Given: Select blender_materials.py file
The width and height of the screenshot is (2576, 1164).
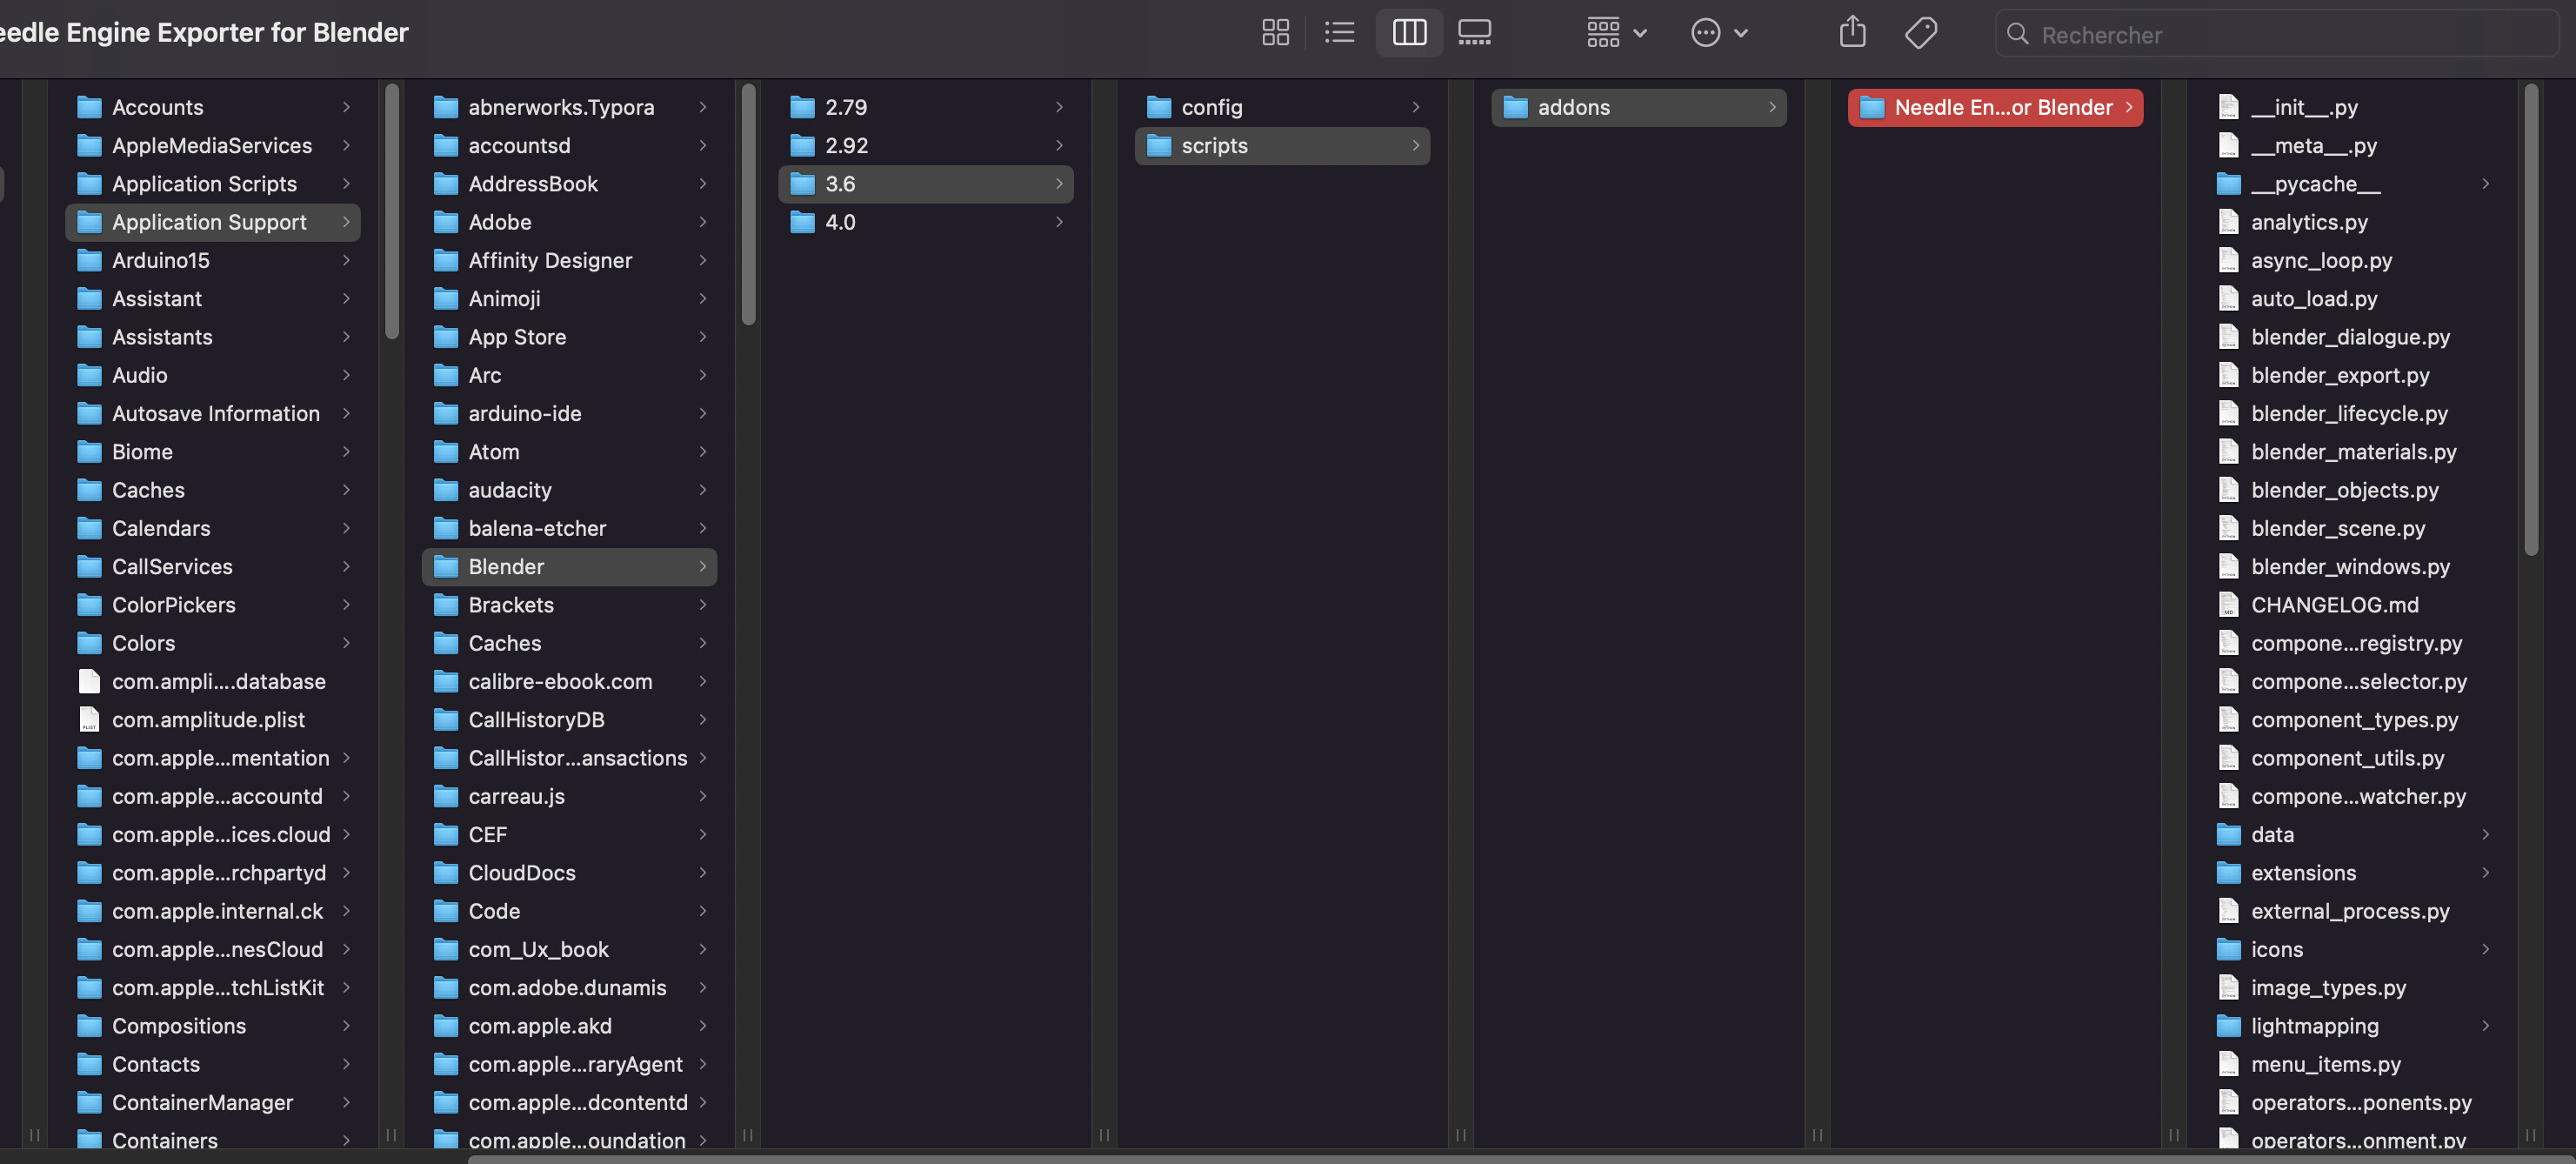Looking at the screenshot, I should coord(2352,452).
